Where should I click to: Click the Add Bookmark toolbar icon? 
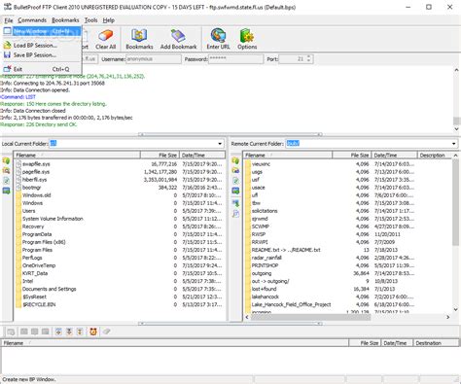178,39
